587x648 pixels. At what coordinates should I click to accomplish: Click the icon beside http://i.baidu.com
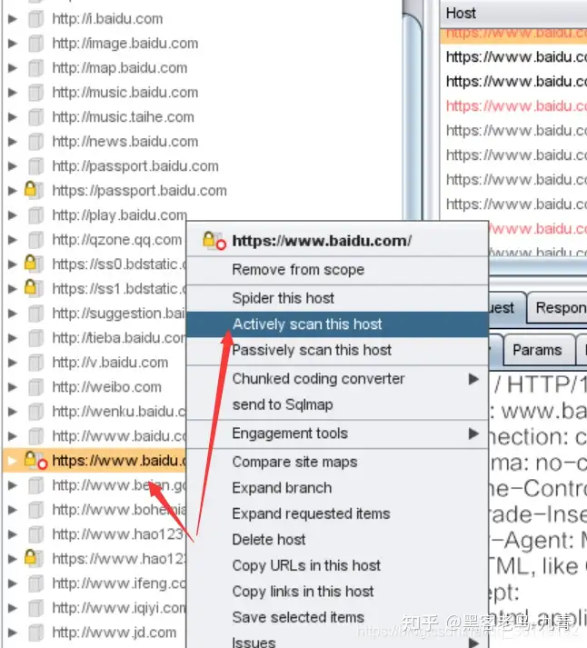pyautogui.click(x=35, y=19)
